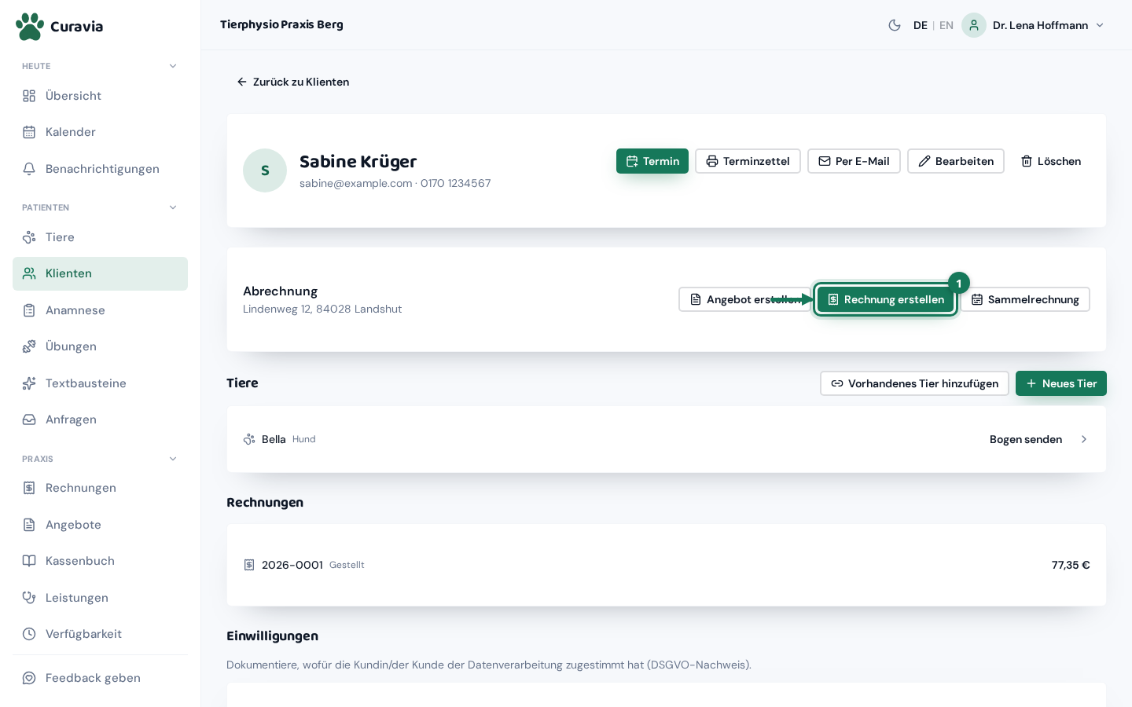Viewport: 1132px width, 707px height.
Task: Open Benachrichtigungen bell item
Action: point(100,169)
